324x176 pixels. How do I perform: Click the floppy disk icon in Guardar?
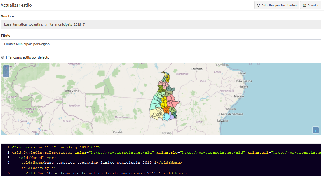(304, 5)
